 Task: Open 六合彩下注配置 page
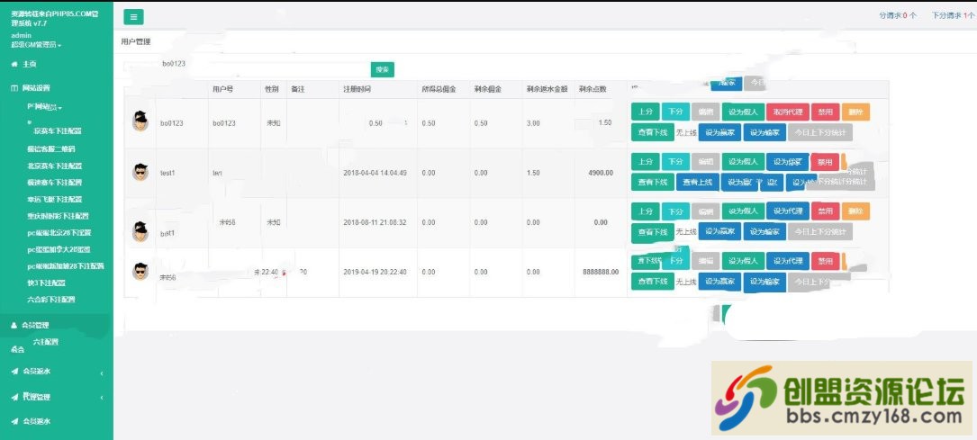click(x=51, y=300)
